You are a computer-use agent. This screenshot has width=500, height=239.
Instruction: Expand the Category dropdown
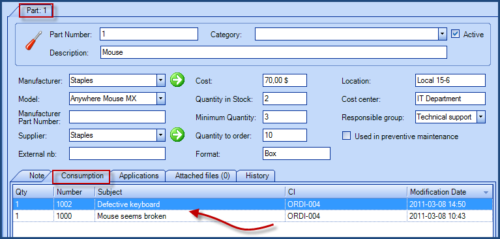[x=442, y=34]
